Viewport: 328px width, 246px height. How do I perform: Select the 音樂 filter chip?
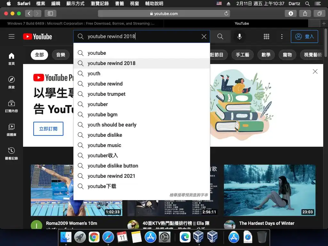pyautogui.click(x=61, y=55)
